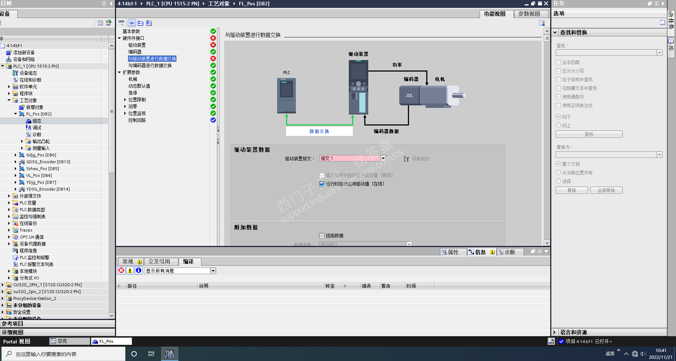The image size is (676, 361).
Task: Select the 从当前位置开始 radio button
Action: [x=559, y=173]
